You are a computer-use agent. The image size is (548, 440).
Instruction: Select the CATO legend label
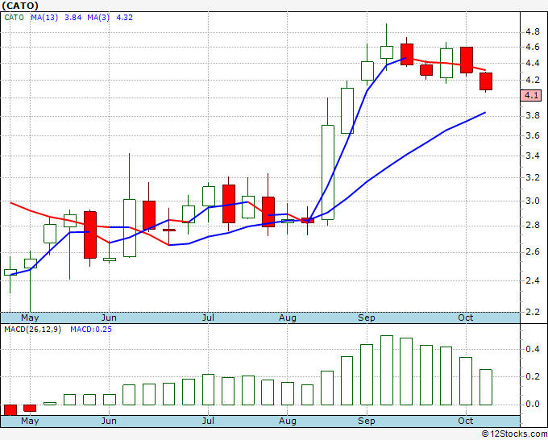14,18
